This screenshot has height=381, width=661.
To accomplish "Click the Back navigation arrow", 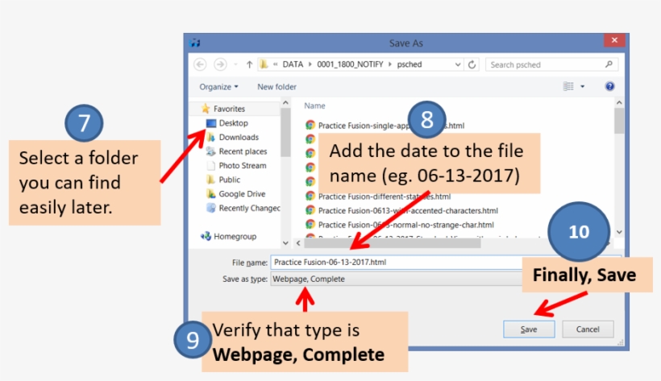I will [200, 64].
